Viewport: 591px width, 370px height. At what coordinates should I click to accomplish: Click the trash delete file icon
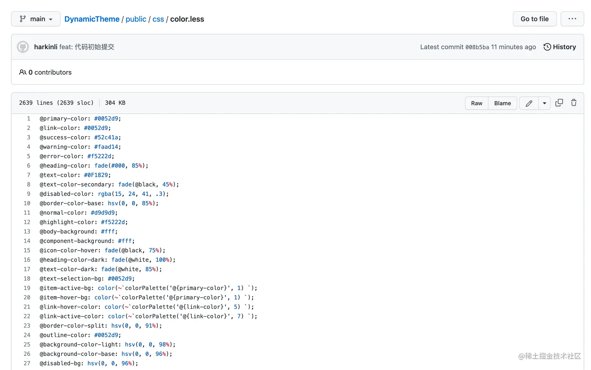click(x=573, y=103)
